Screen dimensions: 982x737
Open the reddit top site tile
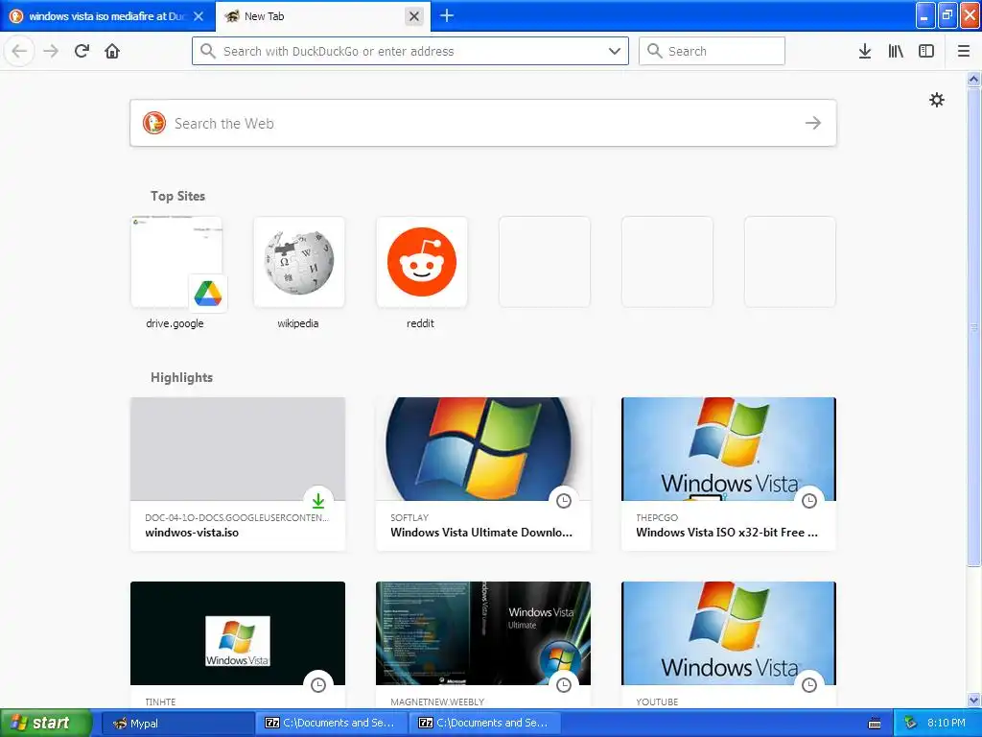tap(422, 262)
